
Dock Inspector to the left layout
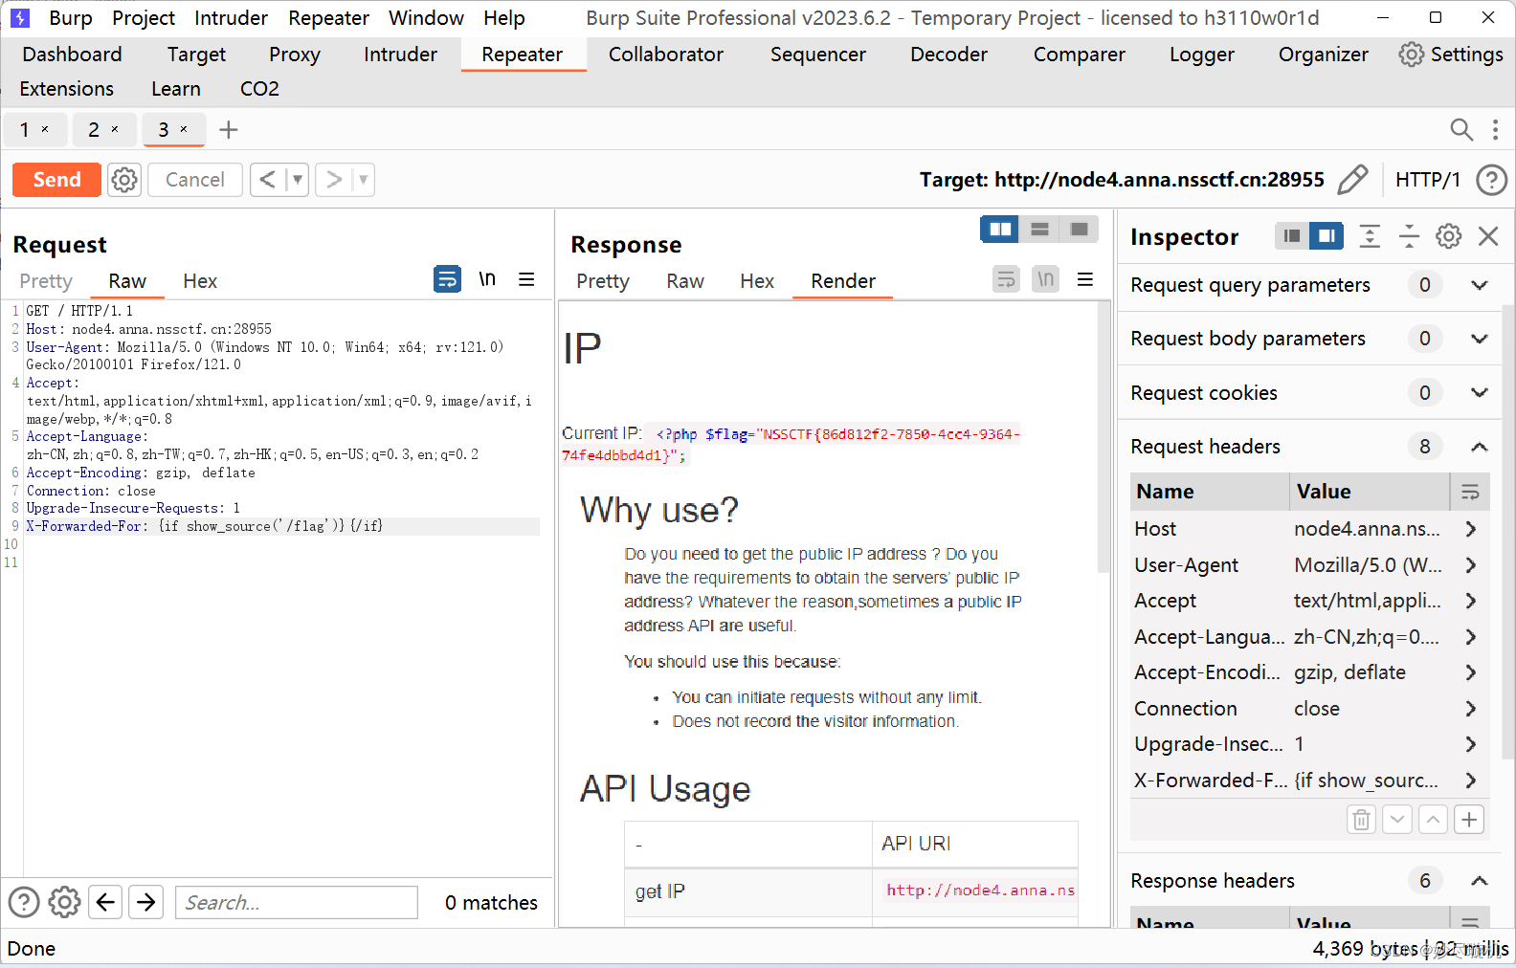[x=1292, y=236]
